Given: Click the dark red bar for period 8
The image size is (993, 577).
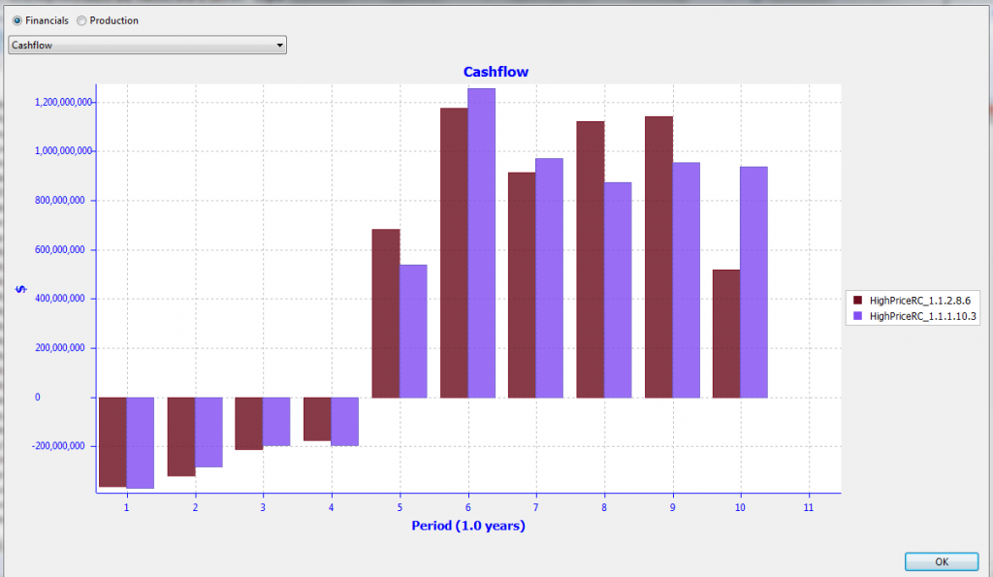Looking at the screenshot, I should click(591, 260).
